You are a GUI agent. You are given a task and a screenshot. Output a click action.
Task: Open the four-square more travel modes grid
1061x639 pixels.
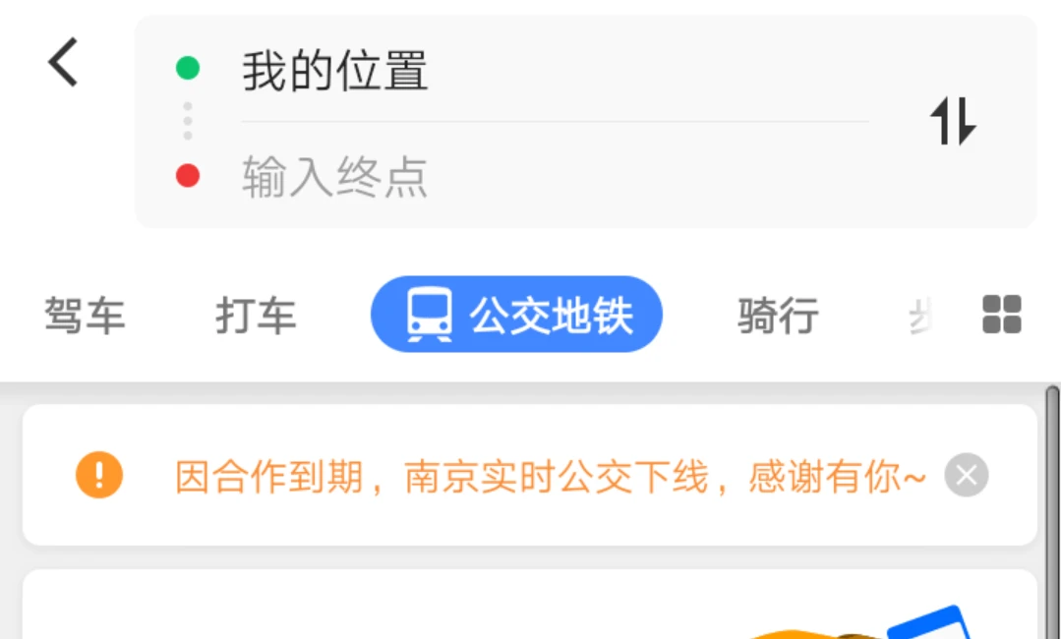pyautogui.click(x=1001, y=315)
